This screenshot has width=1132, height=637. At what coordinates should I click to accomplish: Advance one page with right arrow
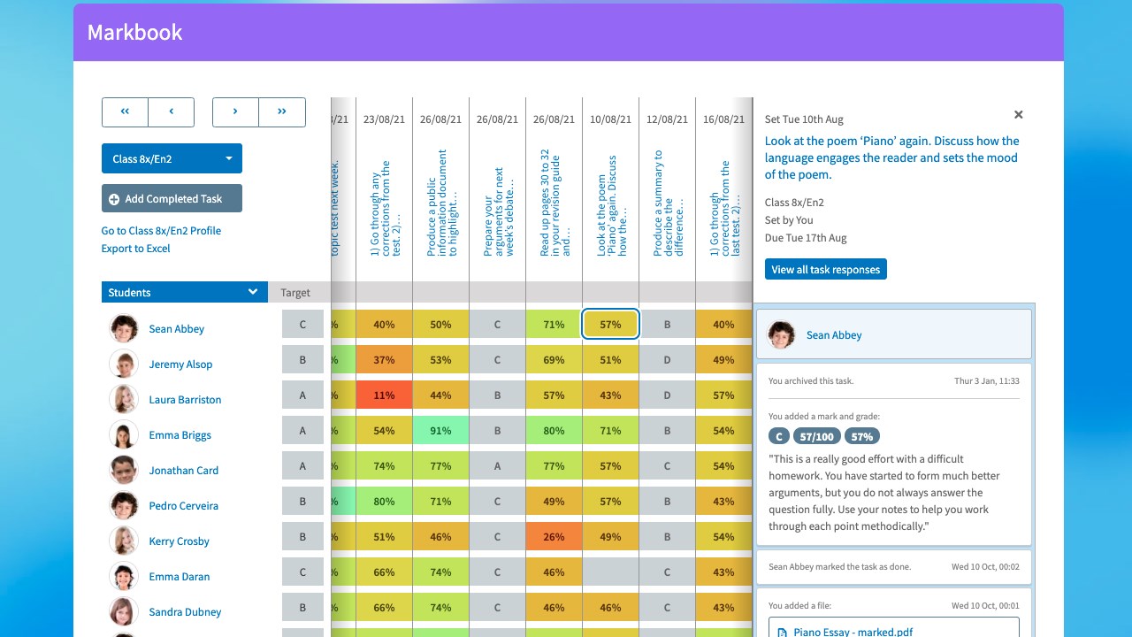[235, 111]
